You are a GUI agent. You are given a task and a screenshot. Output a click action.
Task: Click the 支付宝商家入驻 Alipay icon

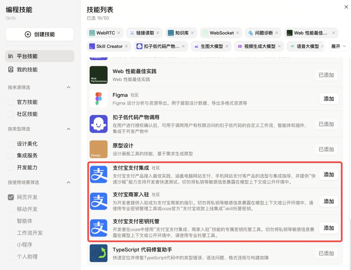(98, 201)
